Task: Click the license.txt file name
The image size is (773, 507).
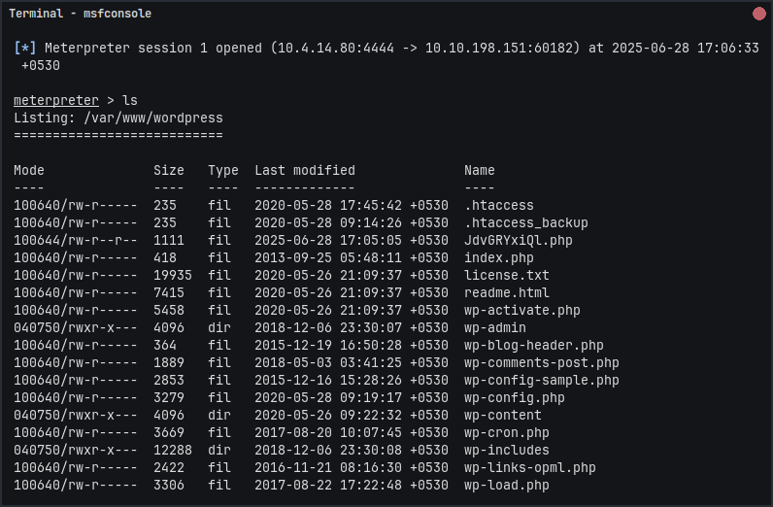Action: click(x=506, y=275)
